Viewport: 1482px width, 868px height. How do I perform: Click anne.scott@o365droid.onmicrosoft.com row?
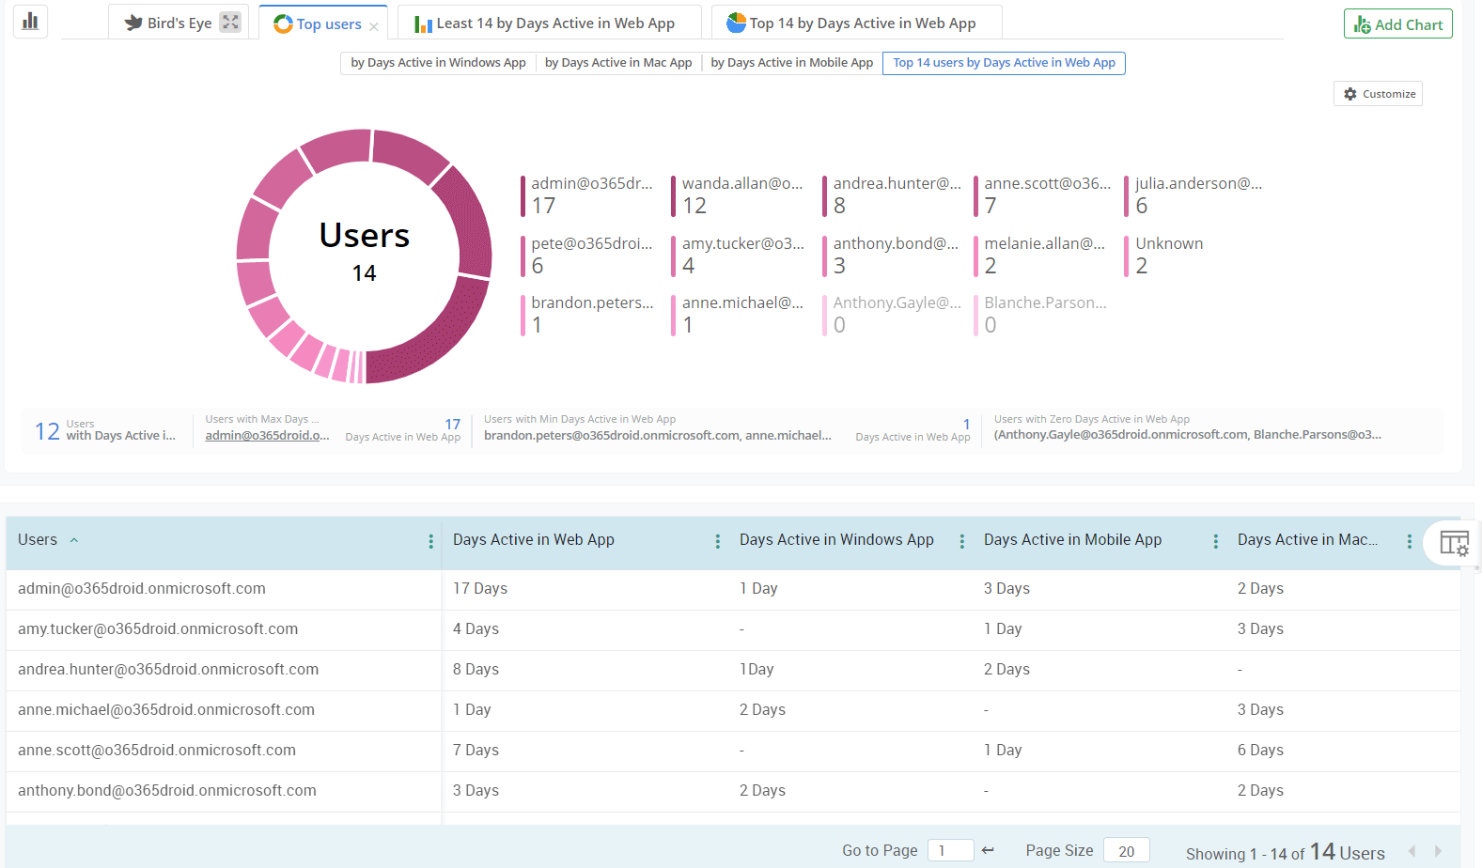(x=733, y=751)
